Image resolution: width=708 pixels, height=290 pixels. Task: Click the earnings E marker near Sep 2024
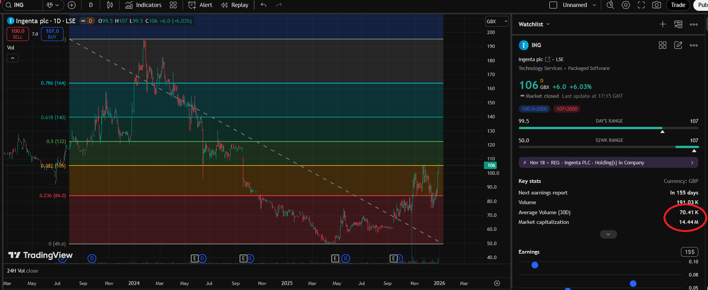243,258
